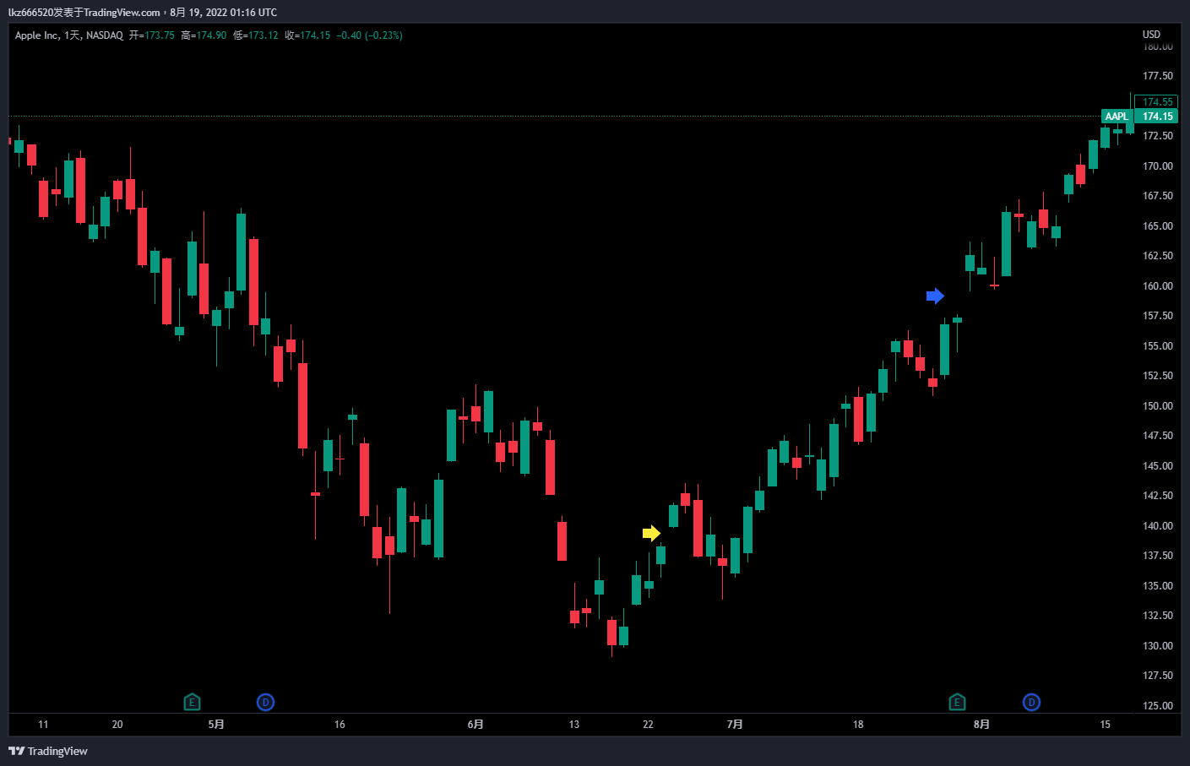Image resolution: width=1190 pixels, height=766 pixels.
Task: Click the 7月 date axis label
Action: [x=735, y=725]
